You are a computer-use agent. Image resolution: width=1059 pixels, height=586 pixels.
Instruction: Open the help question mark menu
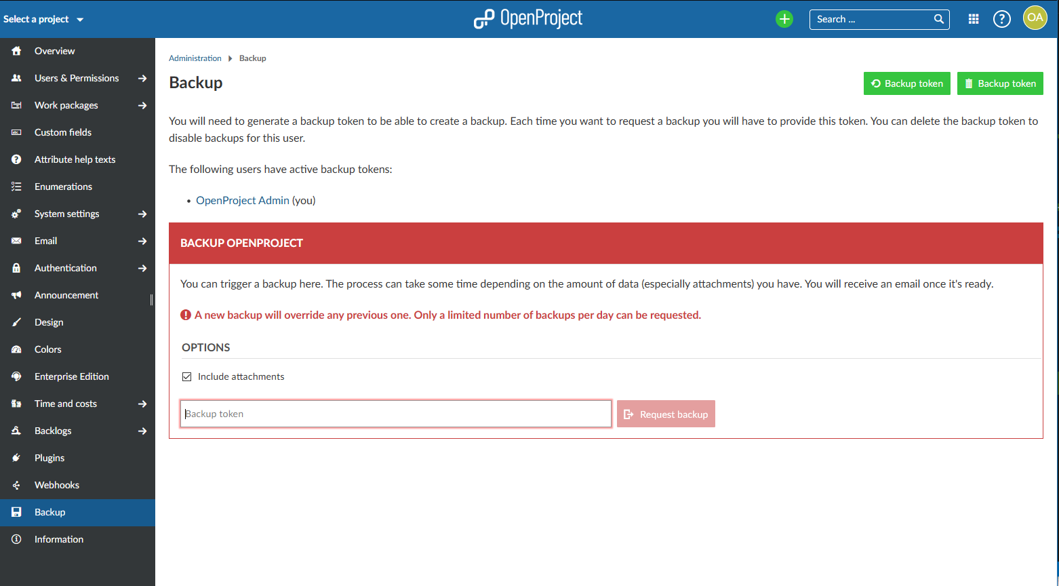(x=1002, y=19)
